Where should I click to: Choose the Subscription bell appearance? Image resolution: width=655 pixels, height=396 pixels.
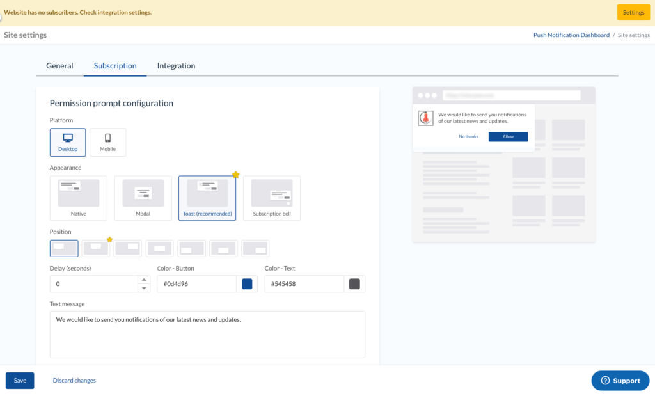point(271,198)
